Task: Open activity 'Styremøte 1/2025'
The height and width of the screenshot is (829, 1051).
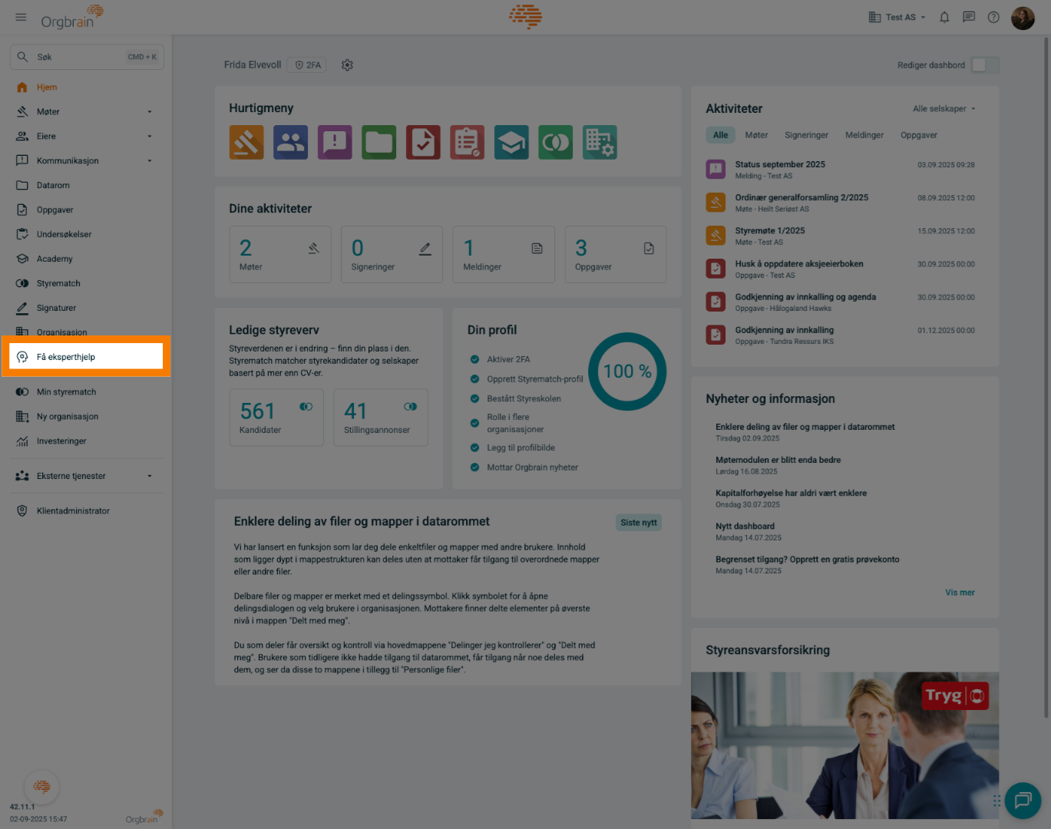Action: tap(841, 236)
